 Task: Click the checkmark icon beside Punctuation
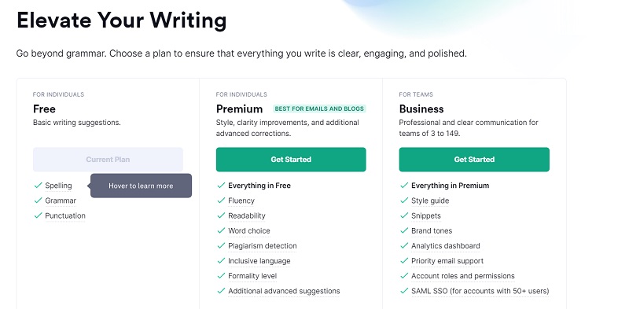click(x=38, y=215)
